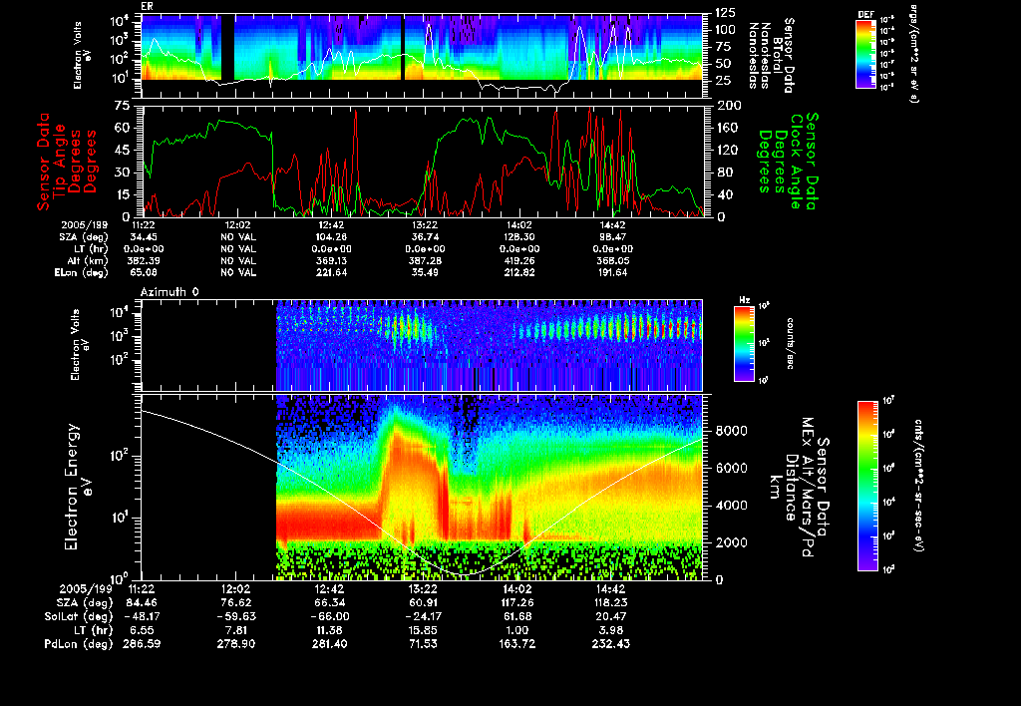Select local time value 3.98
This screenshot has height=706, width=1021.
click(611, 630)
